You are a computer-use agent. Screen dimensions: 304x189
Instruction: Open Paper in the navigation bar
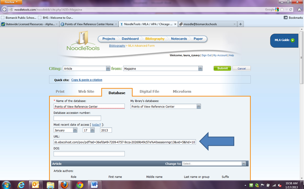(x=198, y=39)
